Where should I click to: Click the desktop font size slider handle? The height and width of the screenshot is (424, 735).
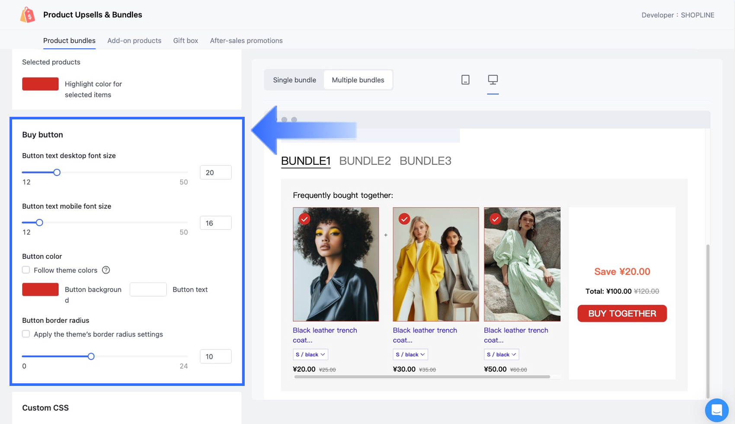(57, 172)
